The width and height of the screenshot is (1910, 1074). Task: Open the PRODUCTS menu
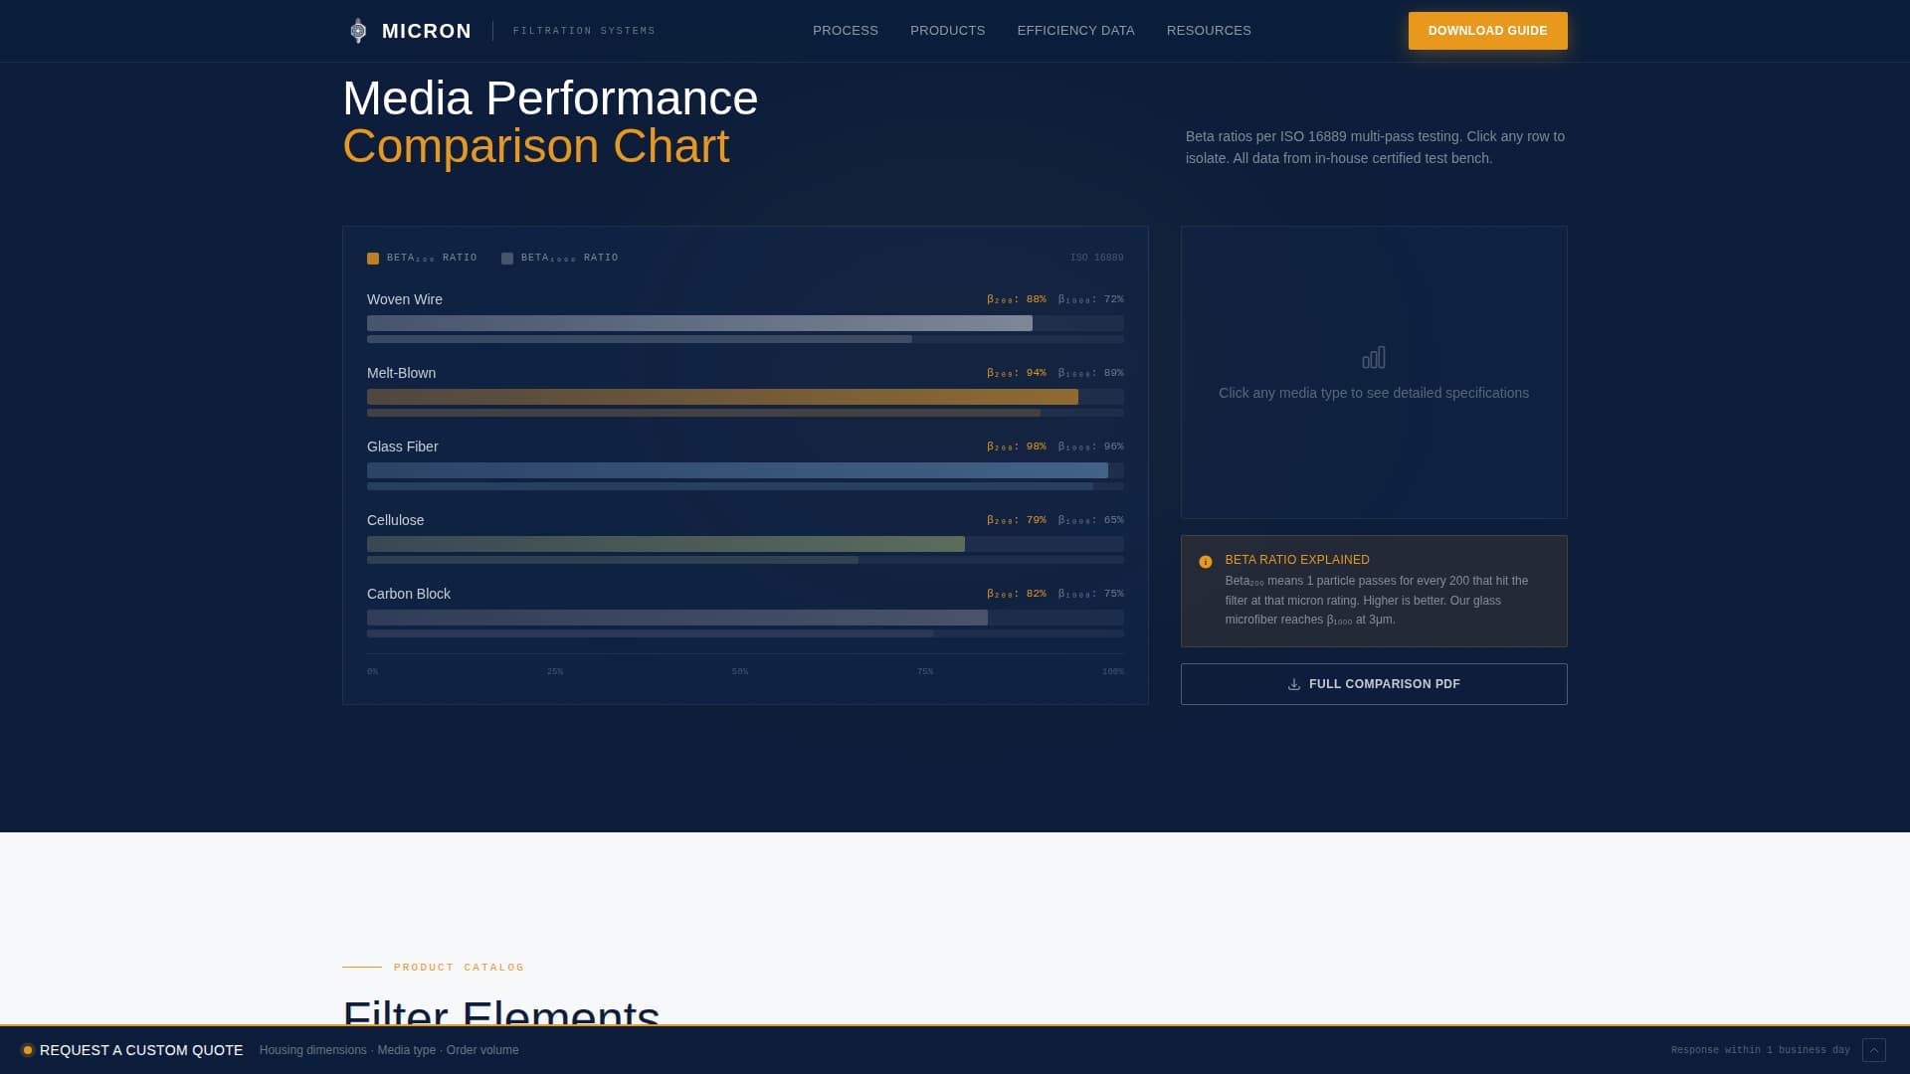pos(947,30)
